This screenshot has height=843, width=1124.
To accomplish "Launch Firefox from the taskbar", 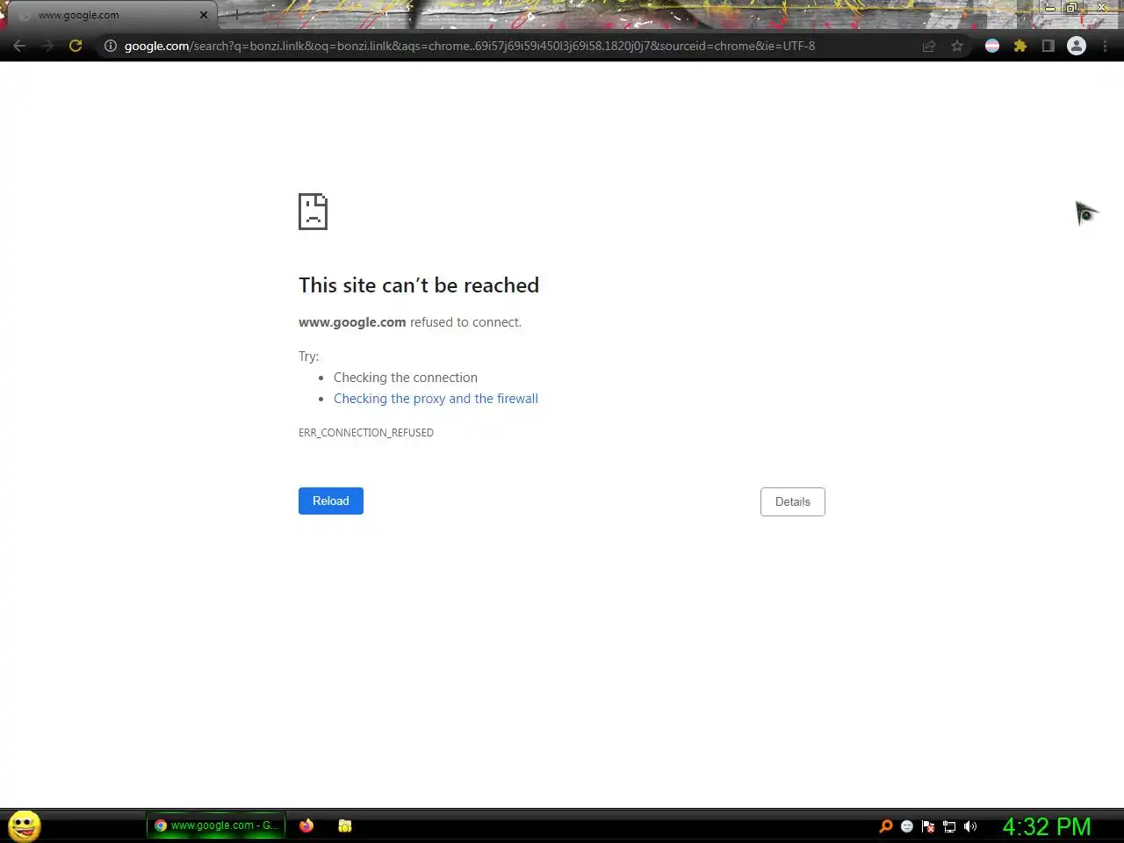I will pos(306,825).
